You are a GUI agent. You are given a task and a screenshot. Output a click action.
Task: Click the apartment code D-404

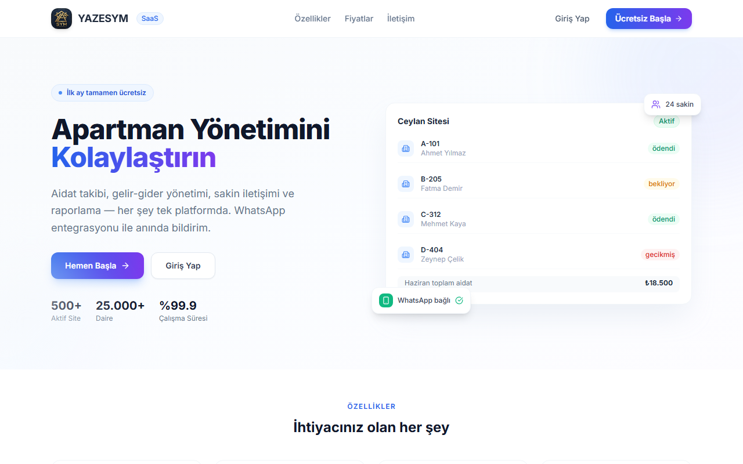point(432,250)
